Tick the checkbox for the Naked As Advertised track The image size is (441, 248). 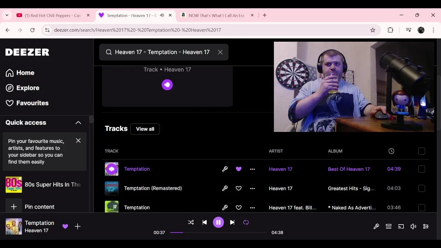point(422,208)
